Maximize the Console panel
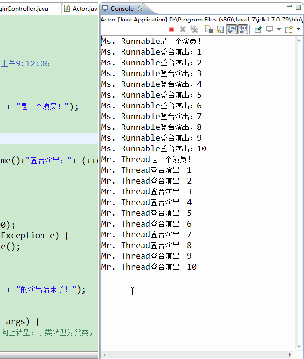The height and width of the screenshot is (359, 304). 298,7
